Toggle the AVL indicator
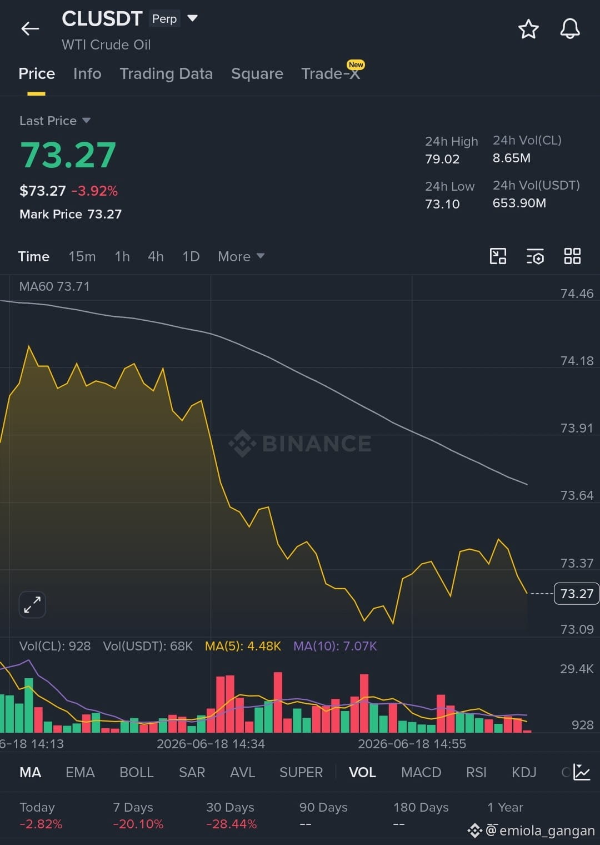The width and height of the screenshot is (600, 845). pyautogui.click(x=242, y=772)
